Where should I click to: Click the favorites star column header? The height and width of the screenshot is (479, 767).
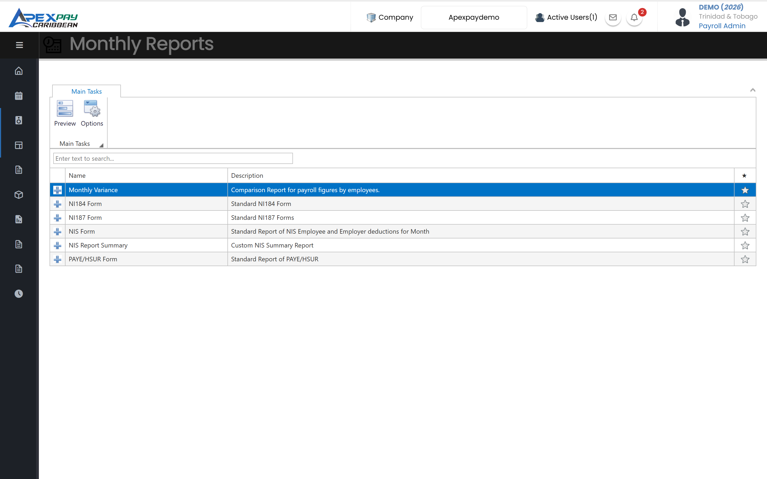pyautogui.click(x=745, y=176)
